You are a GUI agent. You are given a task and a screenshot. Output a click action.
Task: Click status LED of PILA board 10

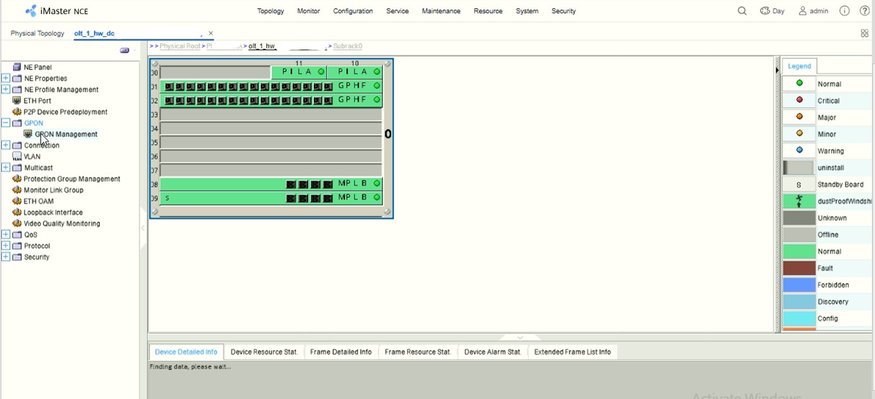pos(377,72)
